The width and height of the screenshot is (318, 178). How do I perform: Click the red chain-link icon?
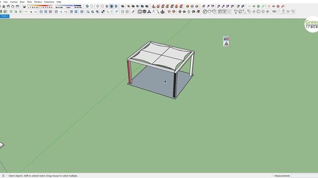[x=283, y=6]
